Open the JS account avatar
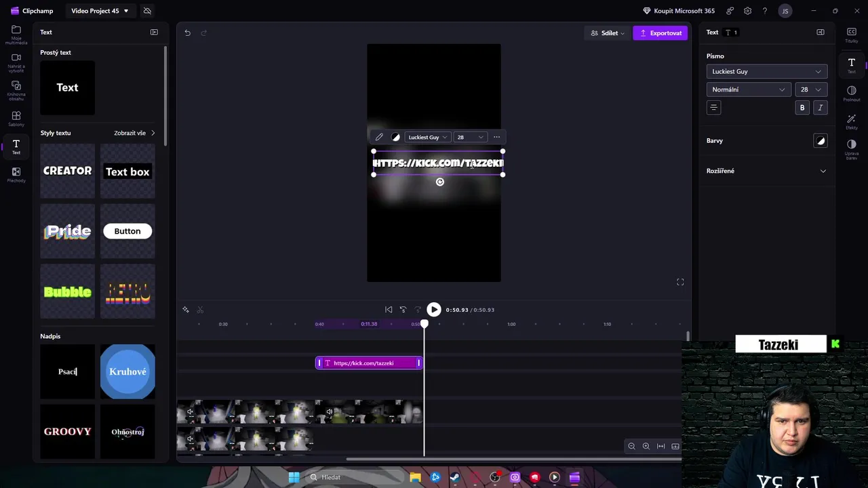The height and width of the screenshot is (488, 868). 785,11
